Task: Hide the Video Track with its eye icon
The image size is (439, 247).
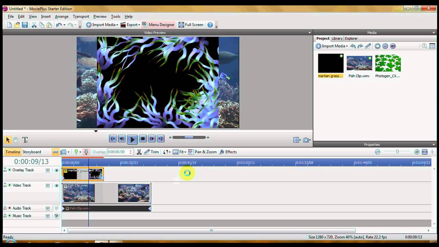Action: point(57,186)
